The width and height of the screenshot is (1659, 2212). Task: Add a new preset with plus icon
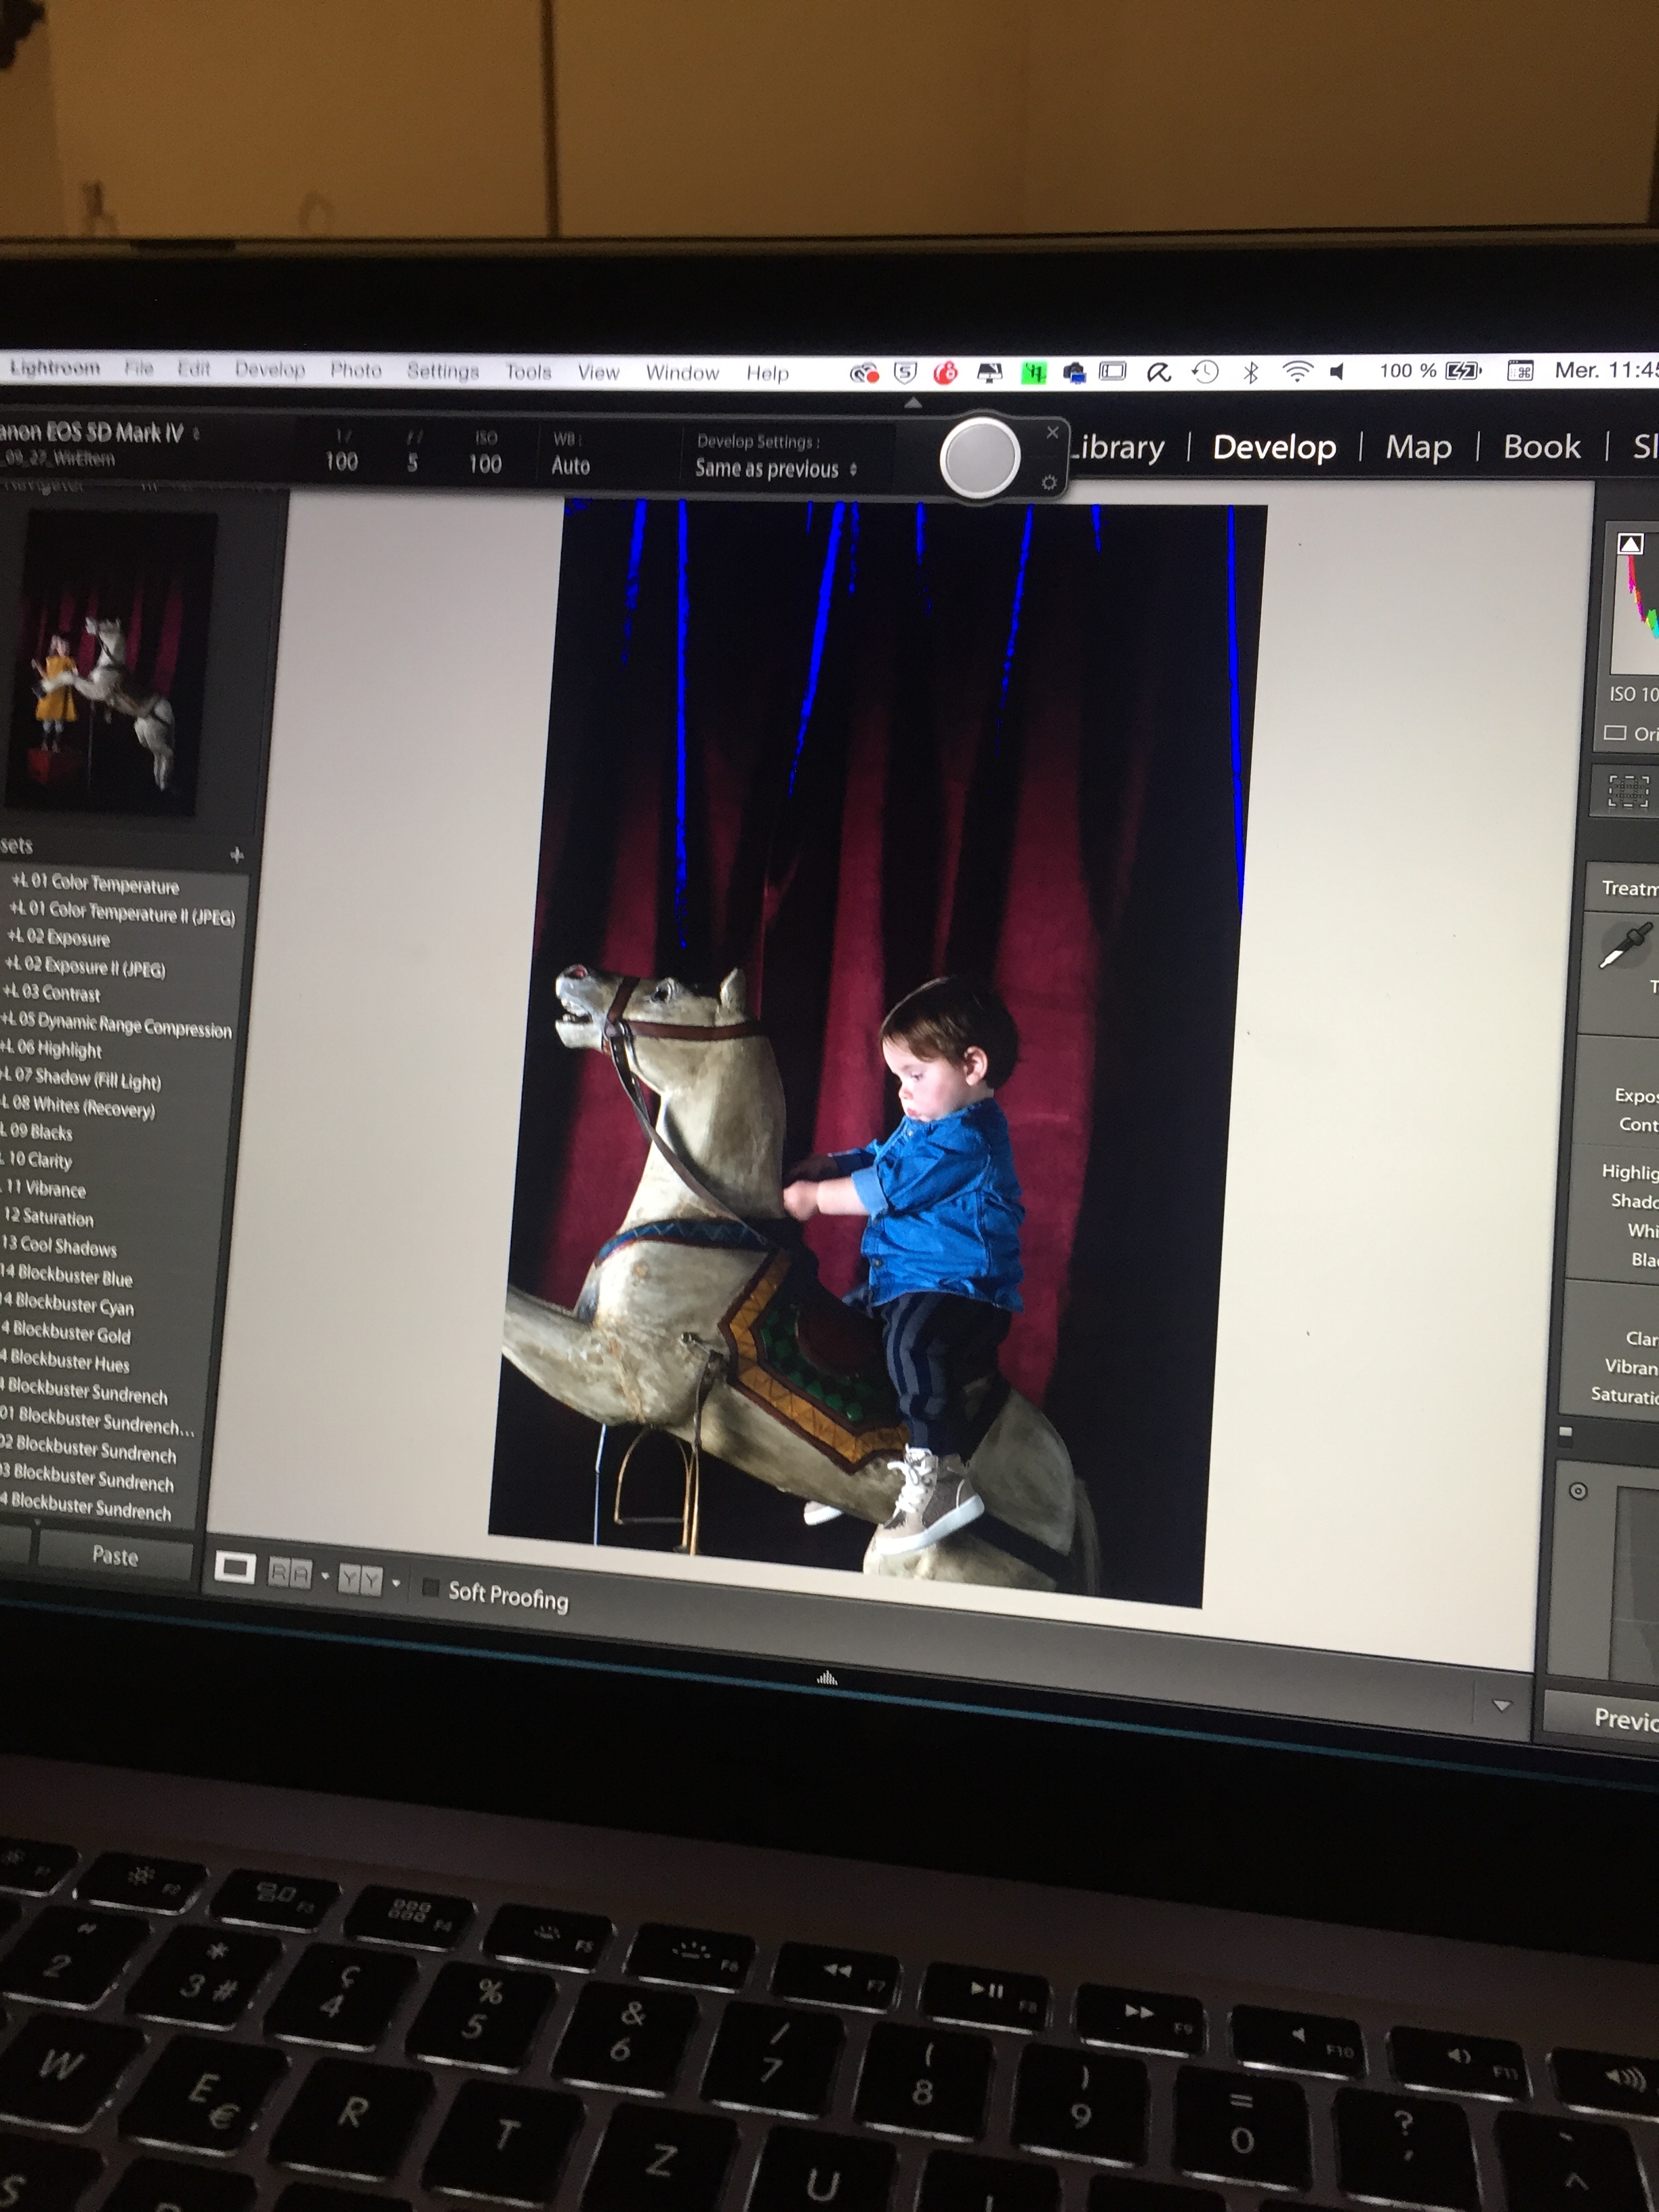(237, 855)
